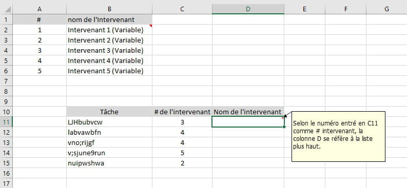
Task: Select the 'Tâche' header cell
Action: [109, 112]
